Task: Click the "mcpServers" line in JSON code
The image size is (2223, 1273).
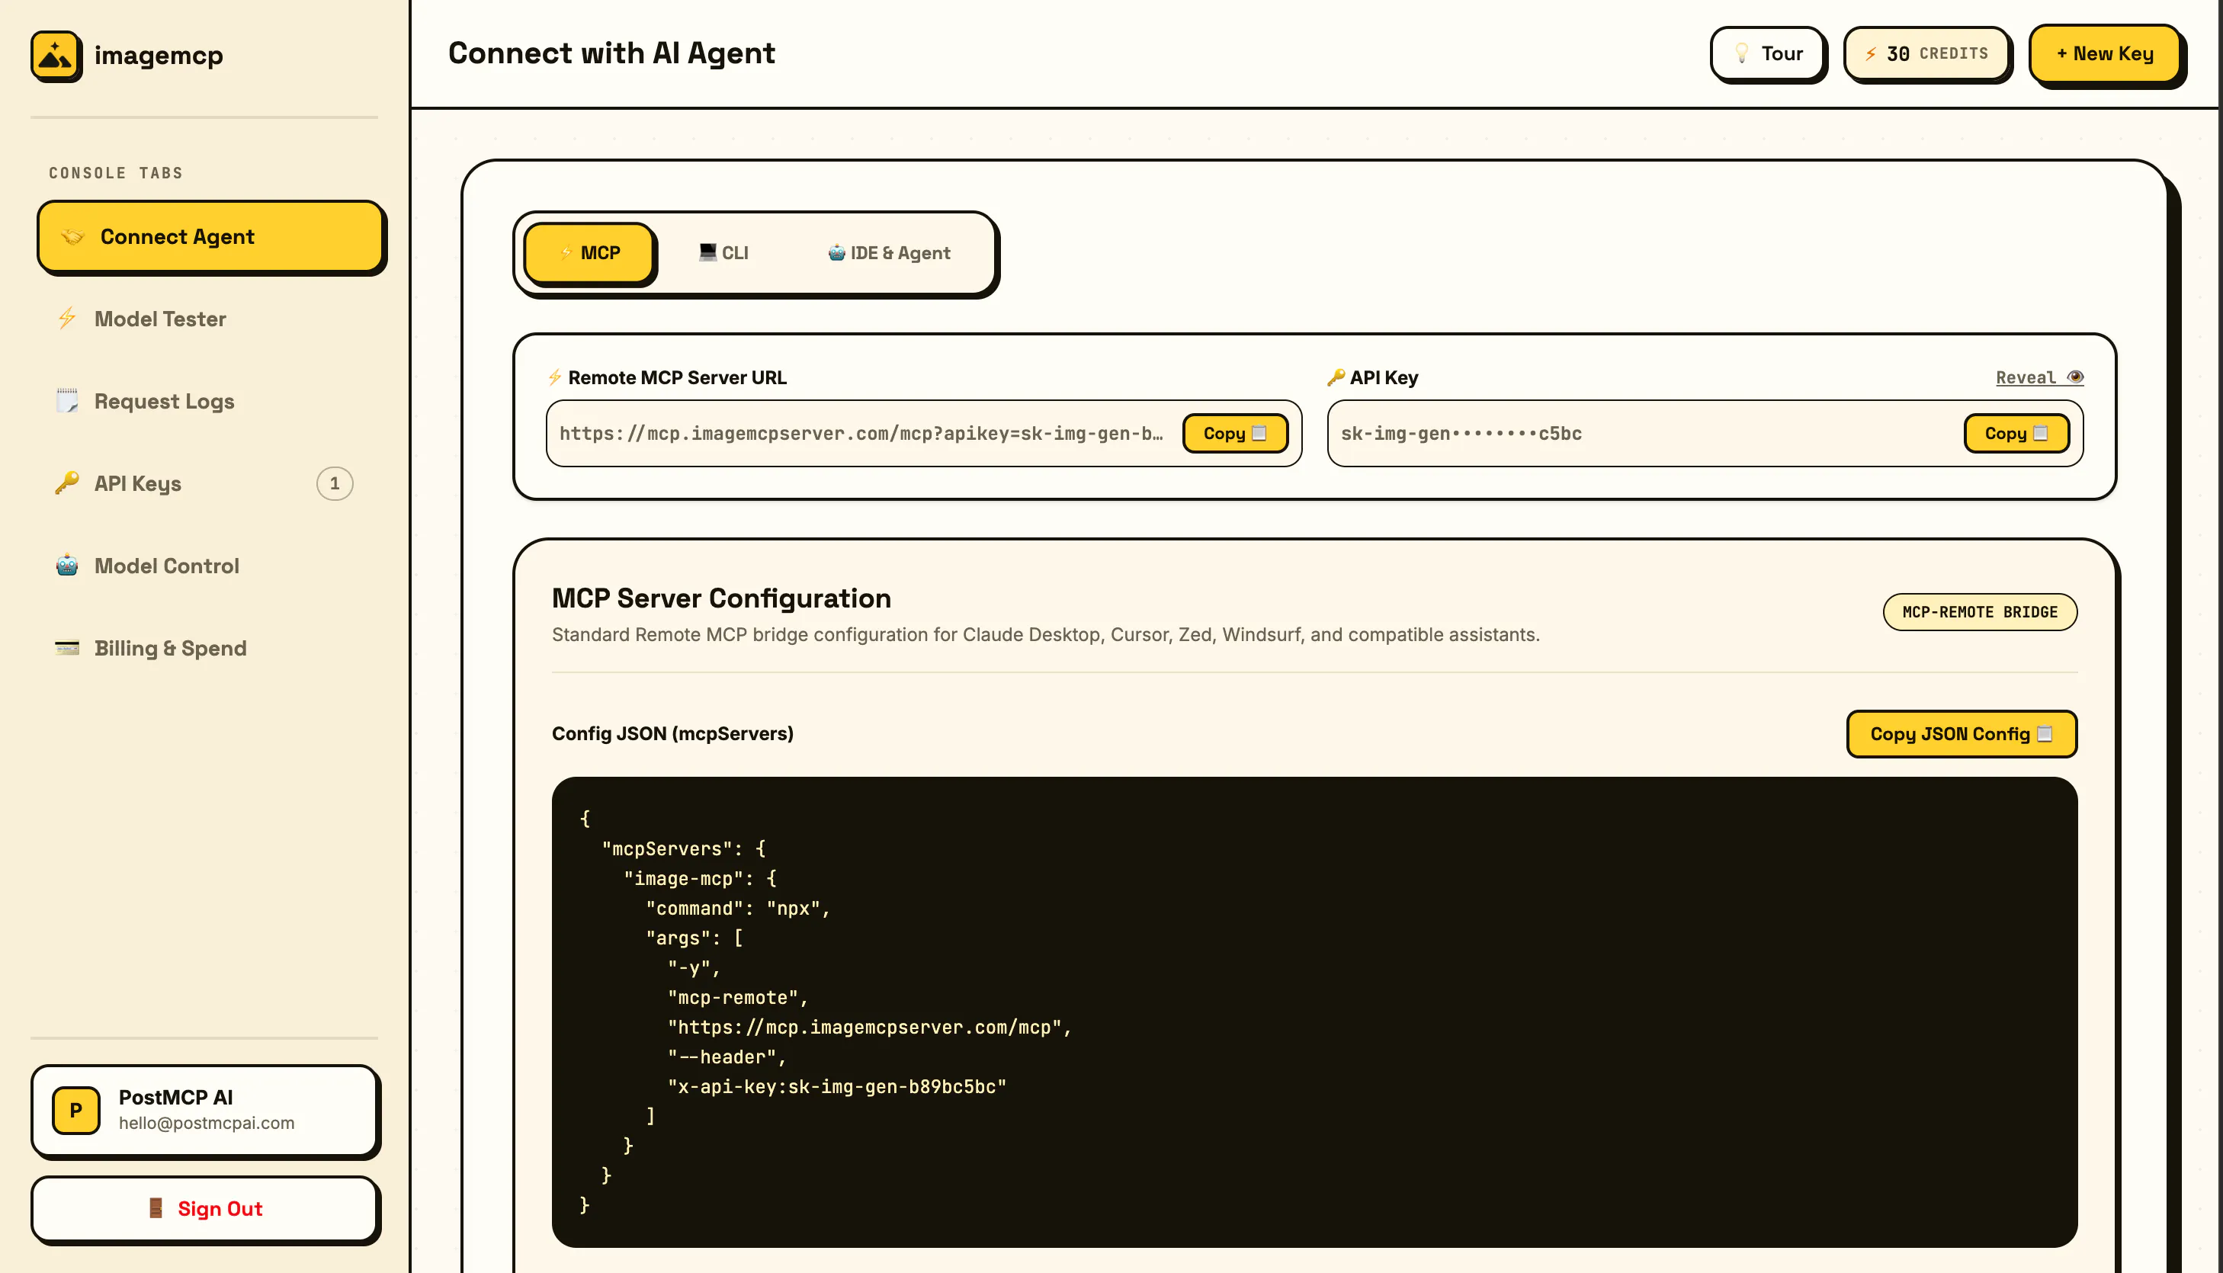Action: tap(684, 848)
